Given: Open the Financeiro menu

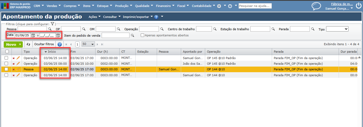Looking at the screenshot, I should click(x=165, y=6).
